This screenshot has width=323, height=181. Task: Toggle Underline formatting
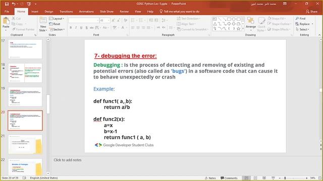coord(81,28)
